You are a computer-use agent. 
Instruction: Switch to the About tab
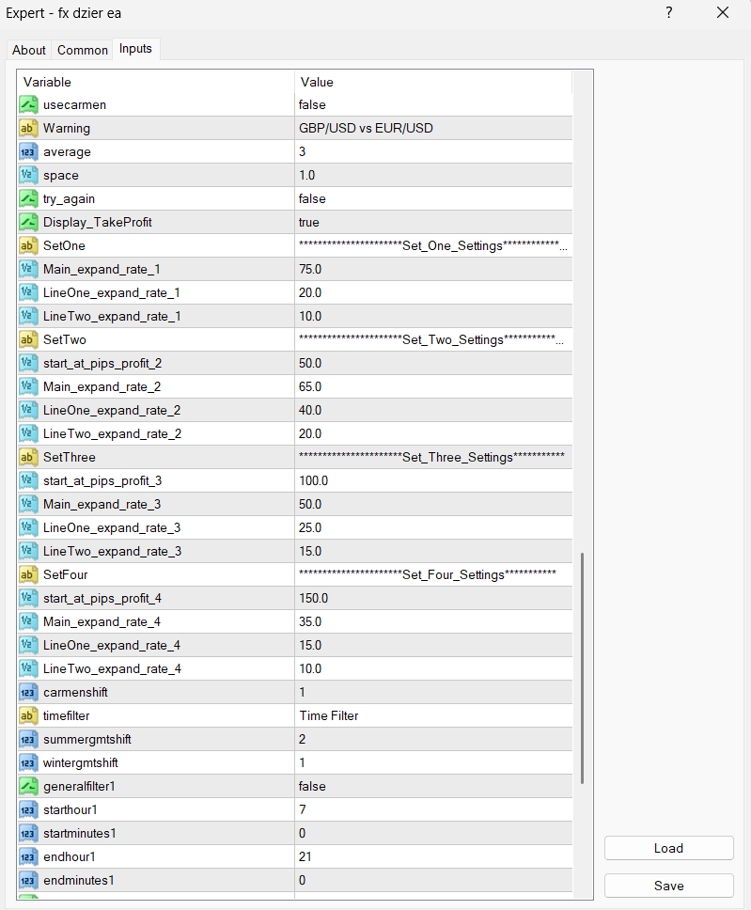(29, 50)
